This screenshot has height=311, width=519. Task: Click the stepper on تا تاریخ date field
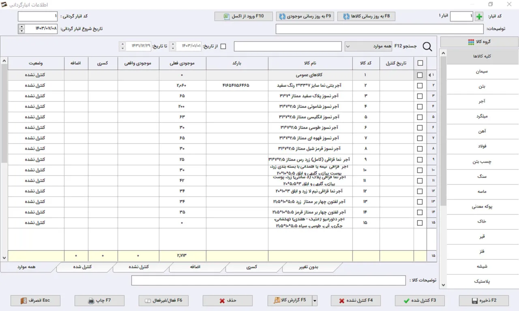(122, 47)
